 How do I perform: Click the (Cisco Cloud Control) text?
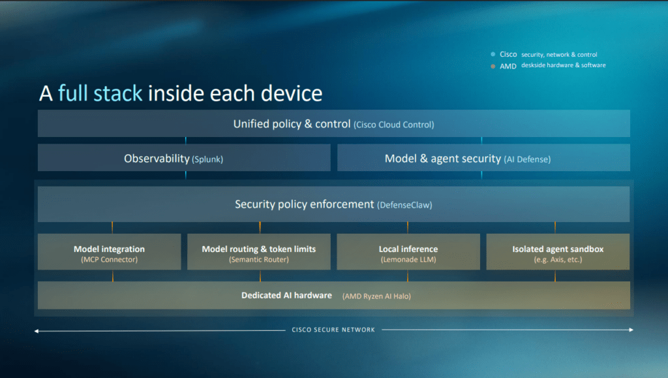point(393,125)
